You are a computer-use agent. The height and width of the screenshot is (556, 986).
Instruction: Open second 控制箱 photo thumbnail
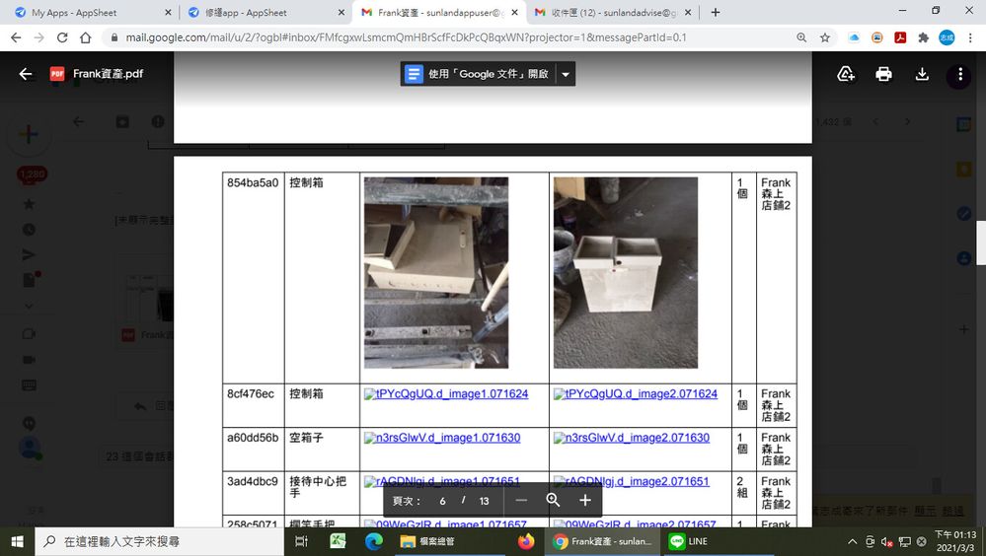[x=626, y=273]
